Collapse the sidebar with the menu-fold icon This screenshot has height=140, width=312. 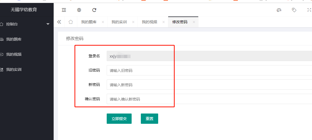click(x=64, y=10)
